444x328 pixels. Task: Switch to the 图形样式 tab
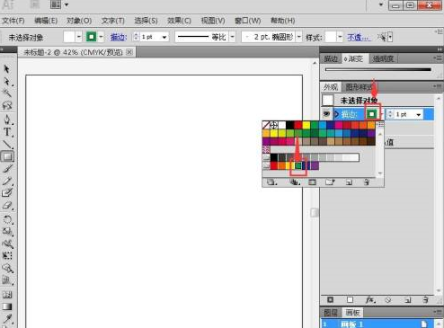point(359,87)
